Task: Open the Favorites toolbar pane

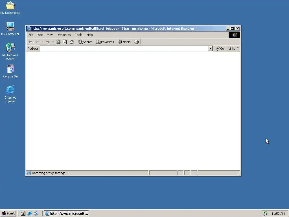Action: (x=105, y=42)
